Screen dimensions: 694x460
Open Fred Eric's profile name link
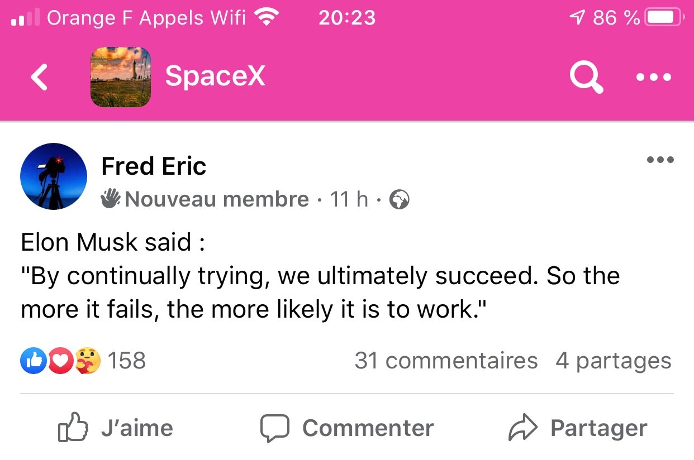[154, 166]
